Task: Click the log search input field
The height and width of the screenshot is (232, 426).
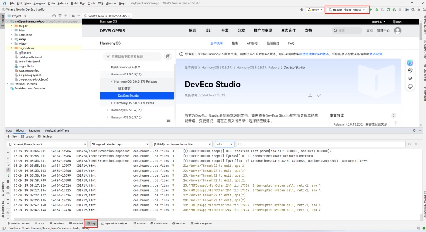Action: click(x=321, y=144)
